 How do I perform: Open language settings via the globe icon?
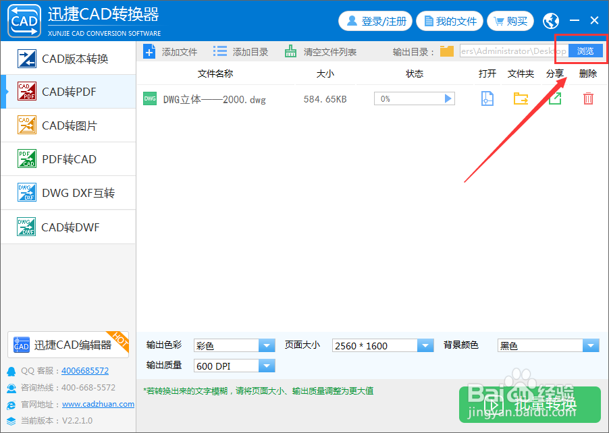tap(552, 20)
